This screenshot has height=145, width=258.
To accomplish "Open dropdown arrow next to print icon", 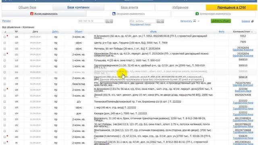I will [x=198, y=21].
